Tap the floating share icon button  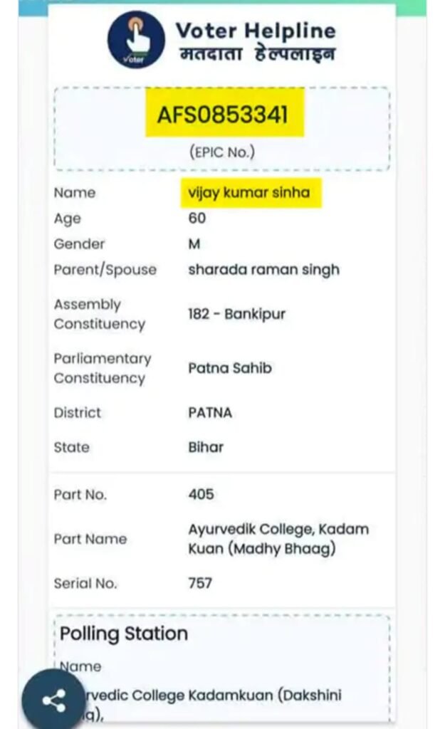point(53,700)
